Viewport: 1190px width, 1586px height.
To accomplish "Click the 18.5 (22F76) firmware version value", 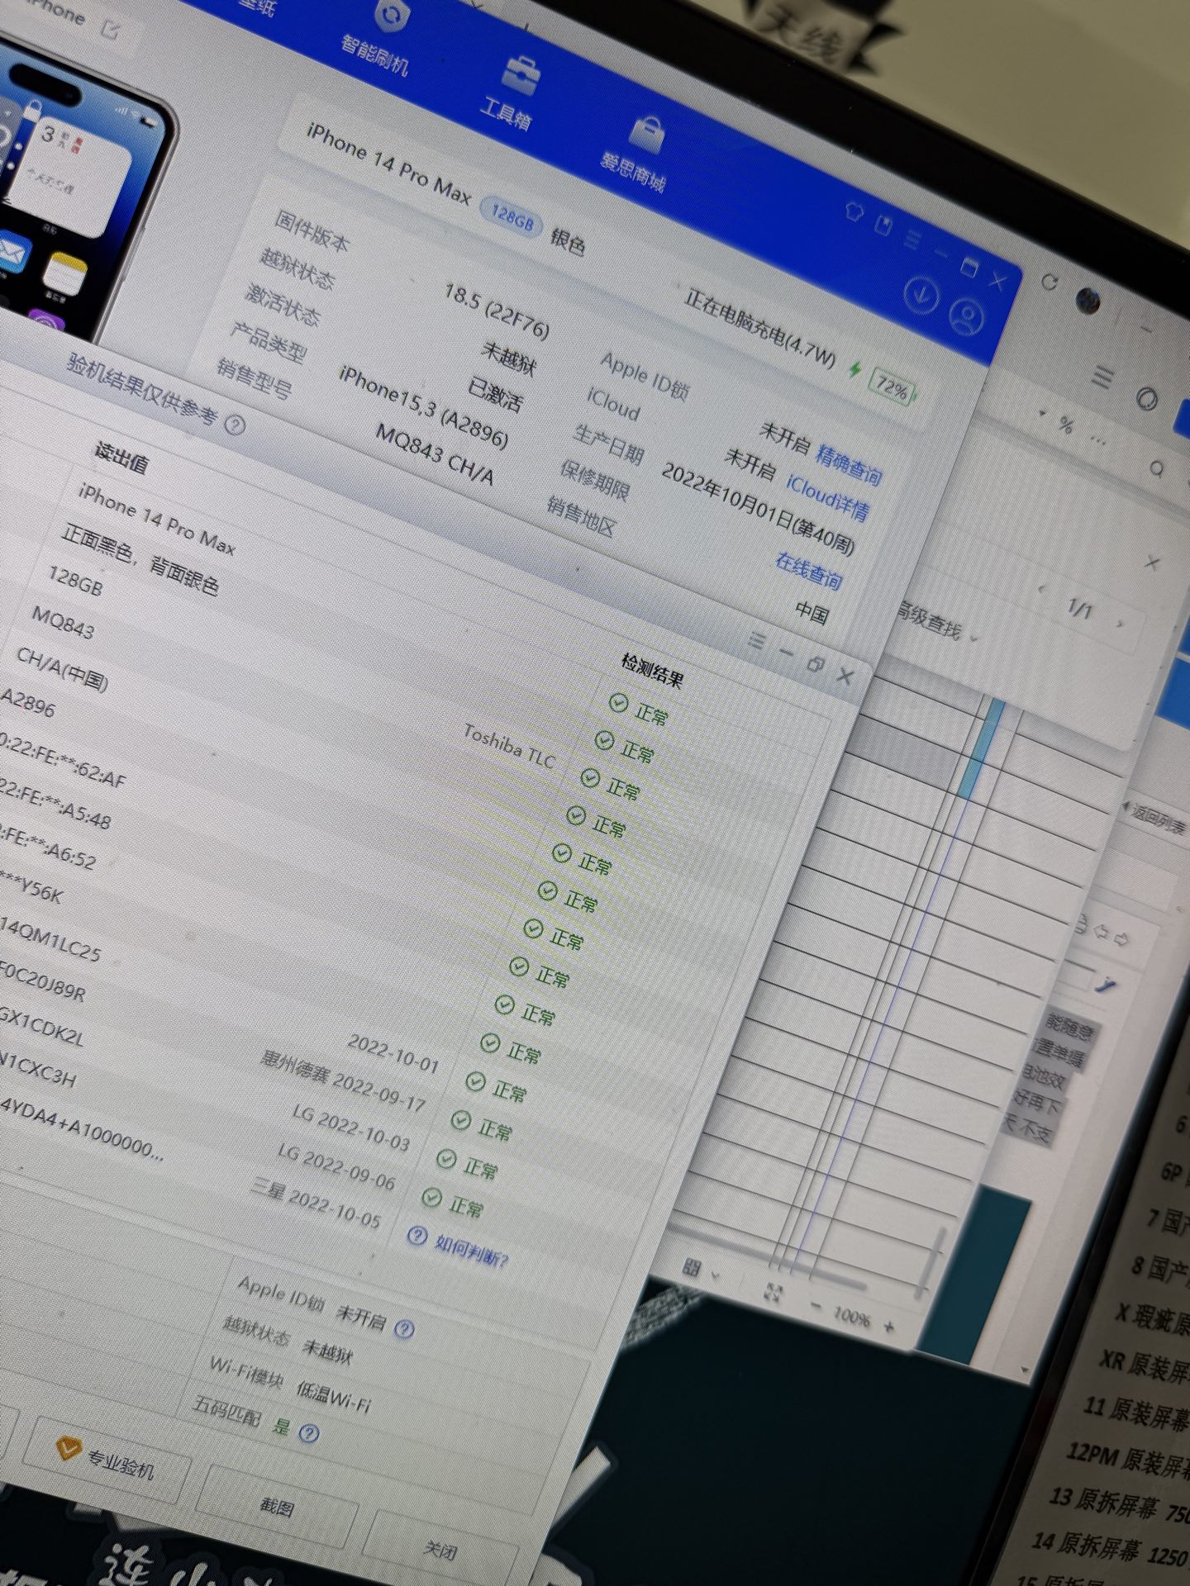I will coord(497,311).
